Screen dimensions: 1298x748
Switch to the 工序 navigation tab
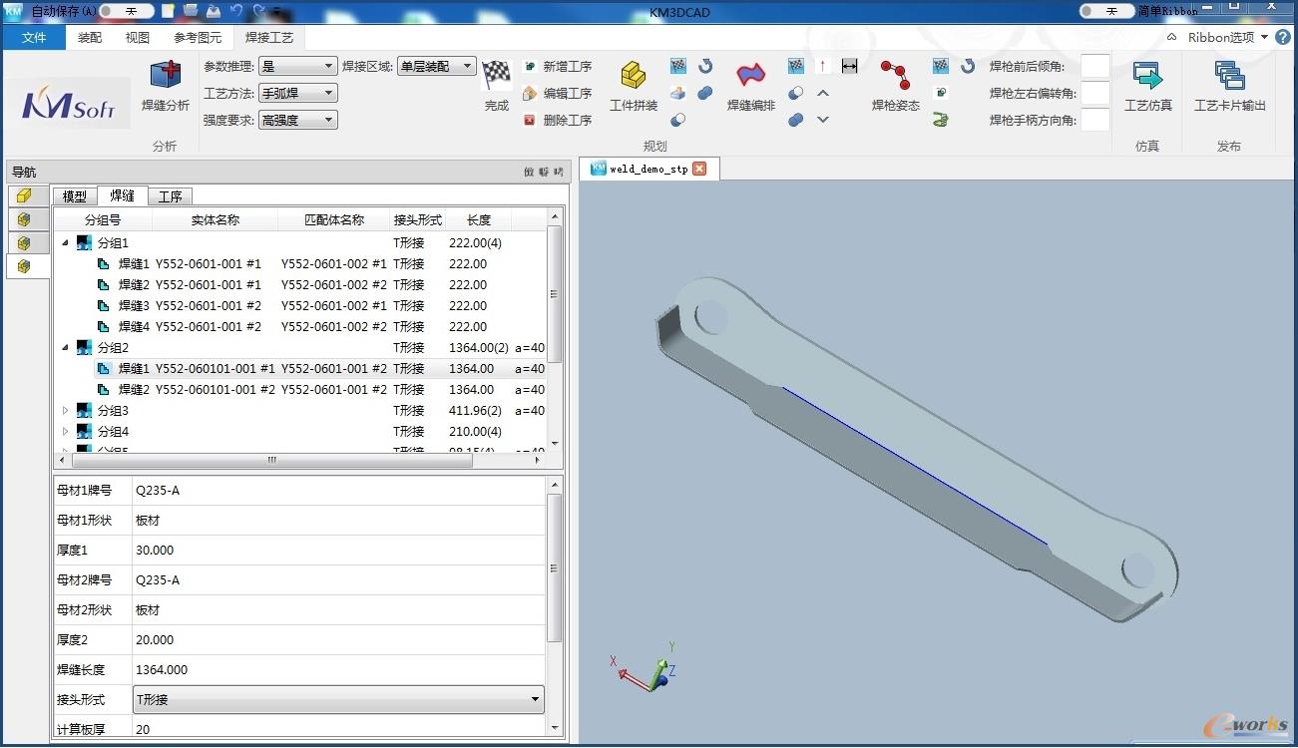click(171, 196)
